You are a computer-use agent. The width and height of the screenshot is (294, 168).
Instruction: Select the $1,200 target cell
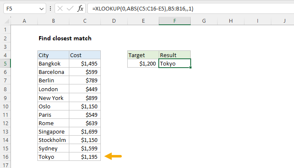[143, 63]
